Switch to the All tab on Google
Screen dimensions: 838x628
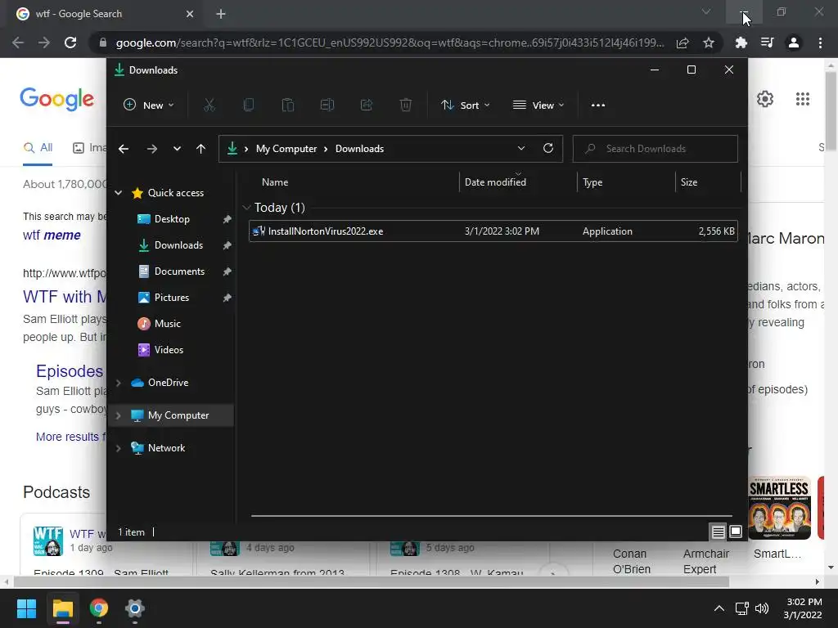click(x=38, y=147)
